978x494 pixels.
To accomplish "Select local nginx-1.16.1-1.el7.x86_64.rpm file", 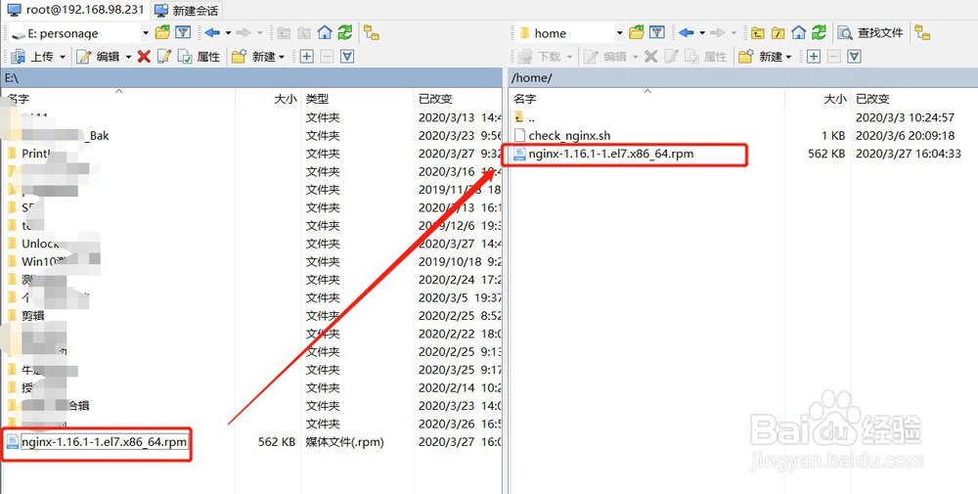I will (x=104, y=442).
